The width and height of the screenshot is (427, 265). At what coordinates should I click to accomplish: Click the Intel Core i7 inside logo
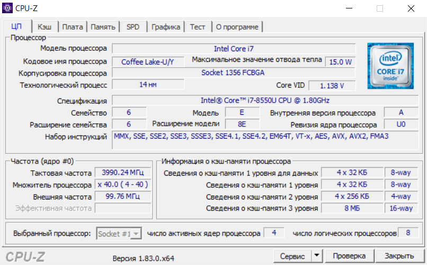(390, 66)
